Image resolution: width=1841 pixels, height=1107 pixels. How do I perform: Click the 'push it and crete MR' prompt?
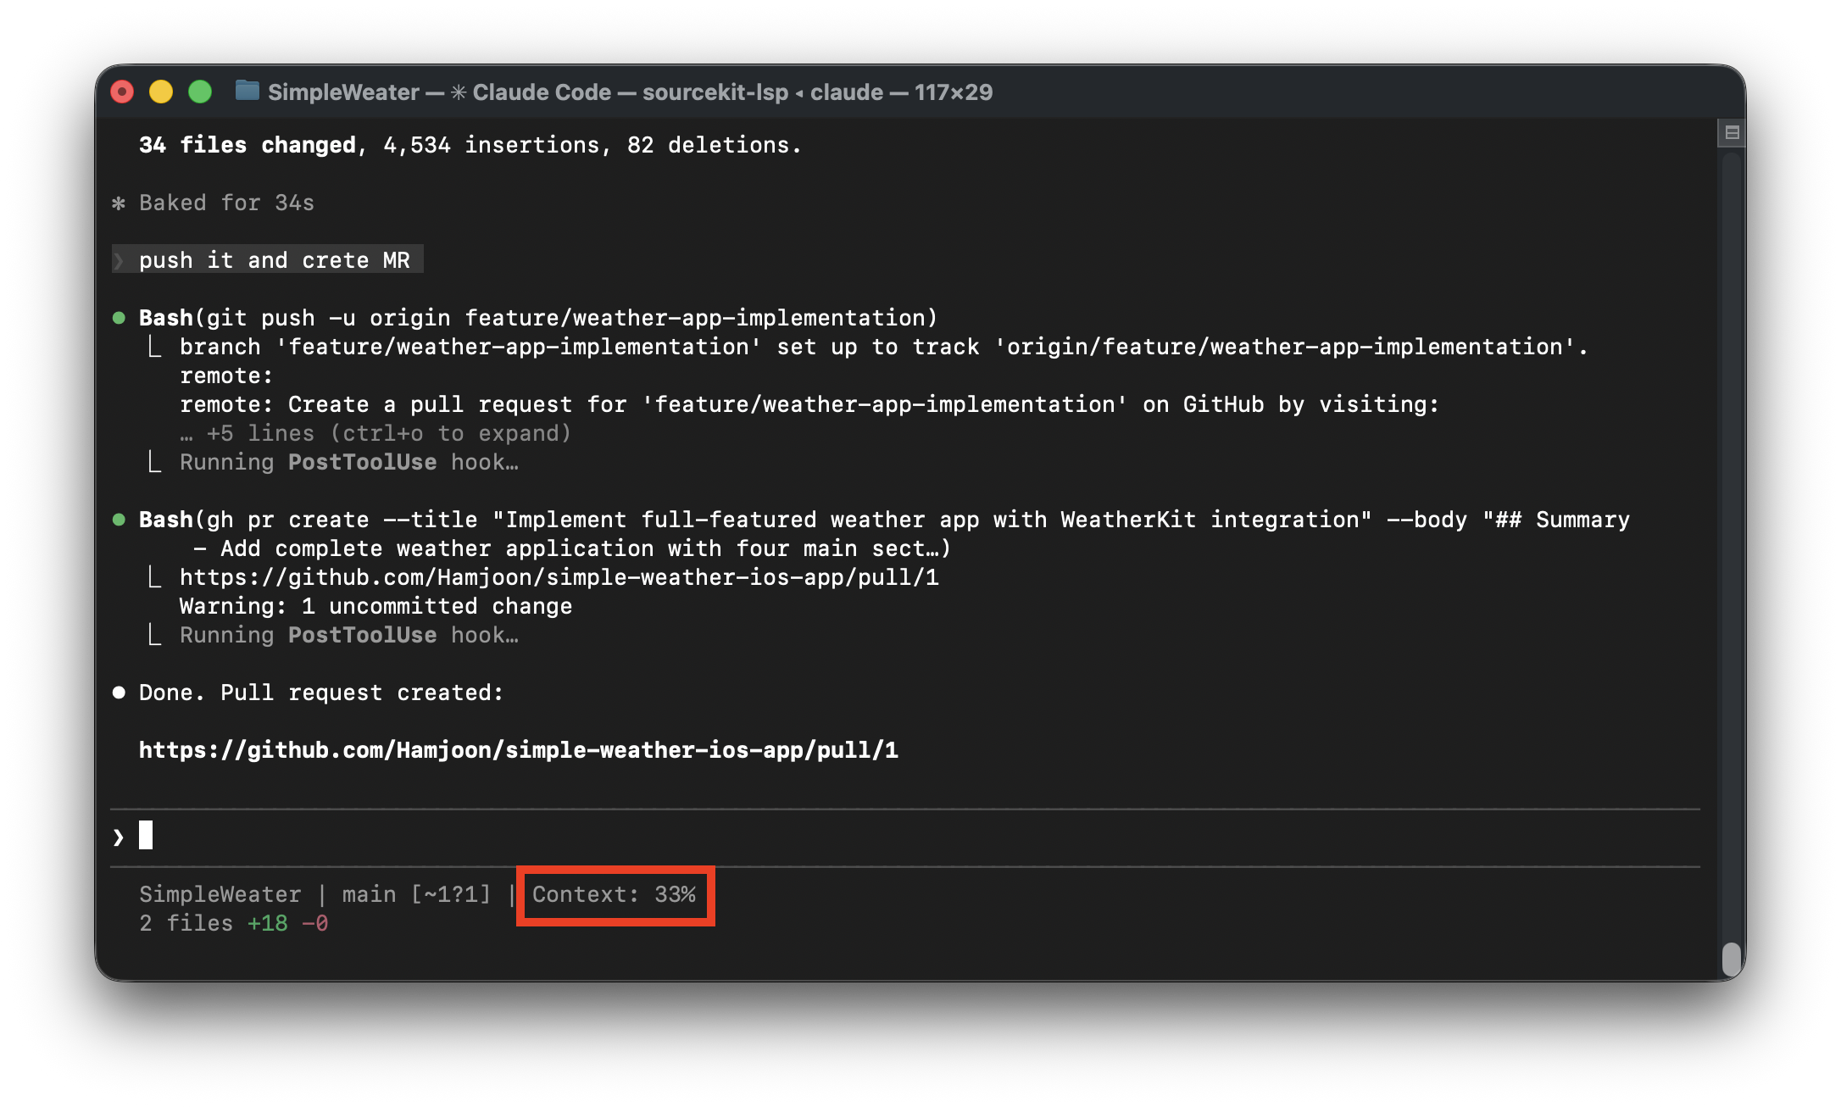pyautogui.click(x=274, y=260)
